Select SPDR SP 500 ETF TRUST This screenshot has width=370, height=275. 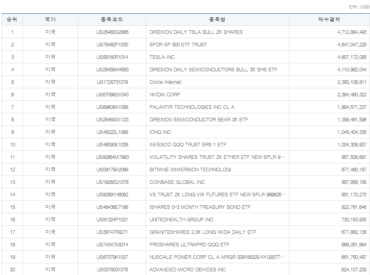coord(178,44)
